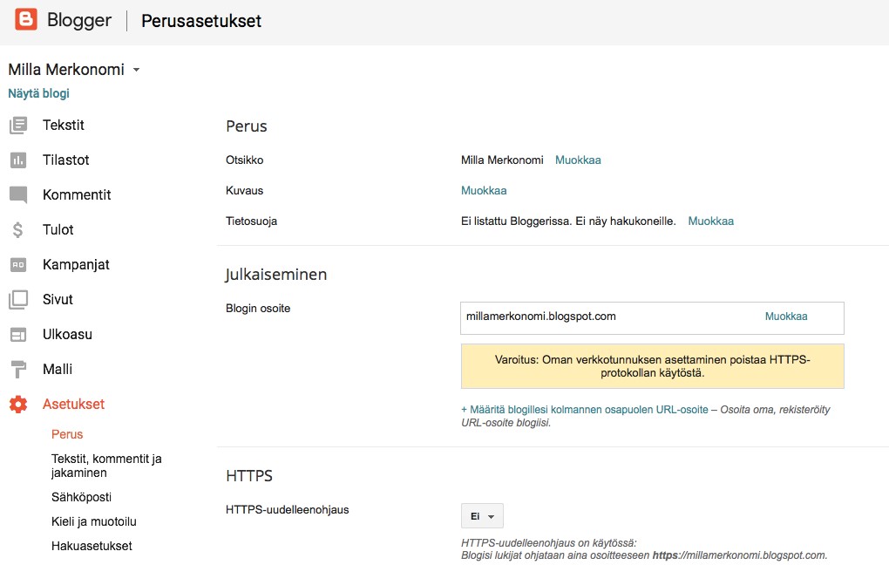Click Muokkaa next to Otsikko title

pyautogui.click(x=578, y=160)
